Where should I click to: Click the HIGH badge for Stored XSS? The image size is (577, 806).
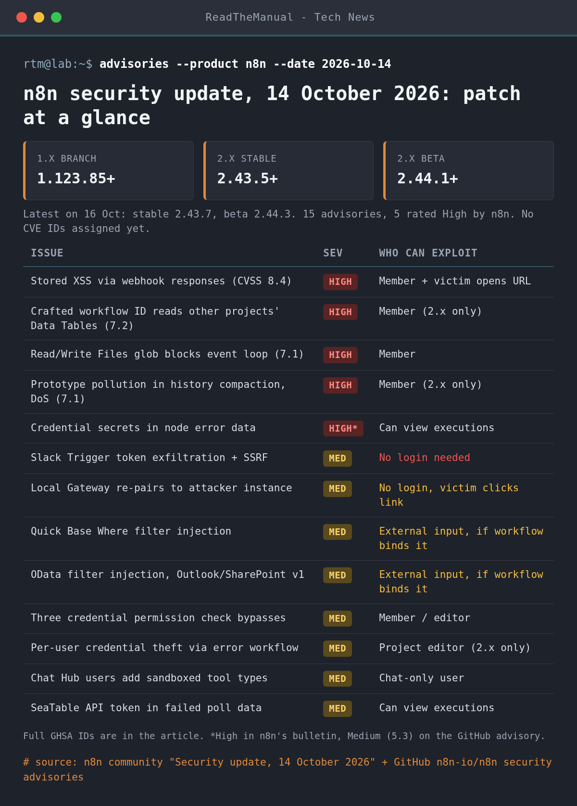tap(340, 282)
